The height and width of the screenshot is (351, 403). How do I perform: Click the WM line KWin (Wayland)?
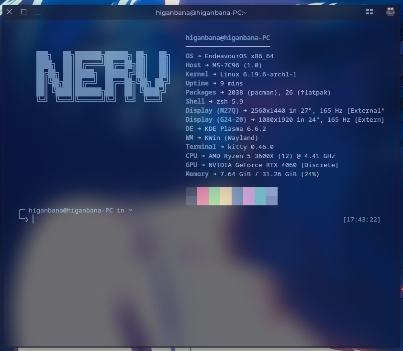tap(222, 138)
